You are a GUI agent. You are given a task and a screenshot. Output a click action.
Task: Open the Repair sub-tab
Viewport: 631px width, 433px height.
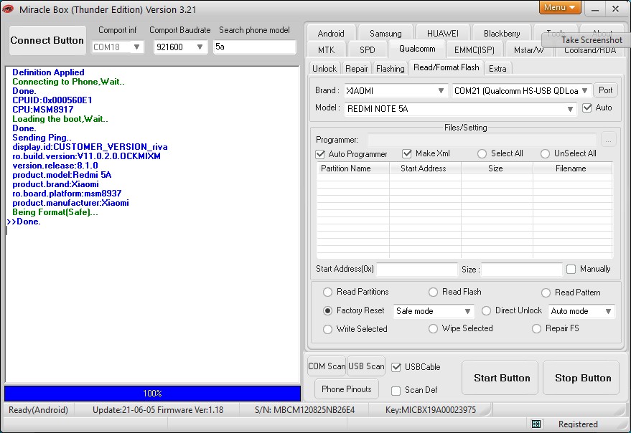[x=357, y=69]
